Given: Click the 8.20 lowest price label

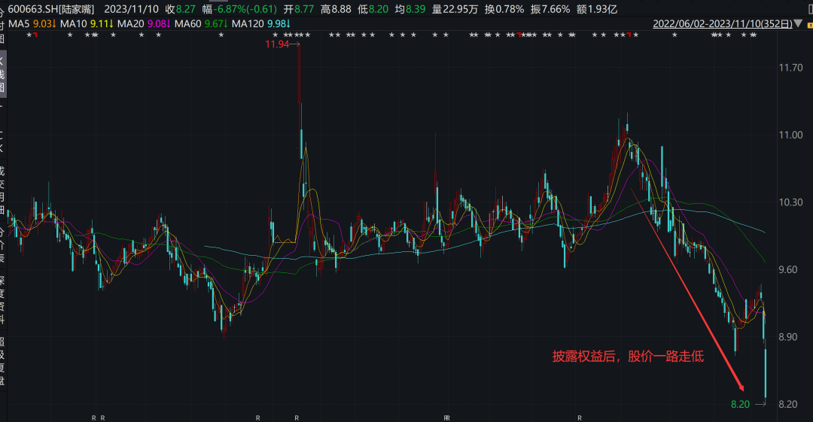Looking at the screenshot, I should [740, 405].
